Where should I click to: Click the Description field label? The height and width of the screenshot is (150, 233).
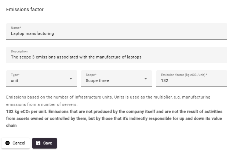(19, 51)
